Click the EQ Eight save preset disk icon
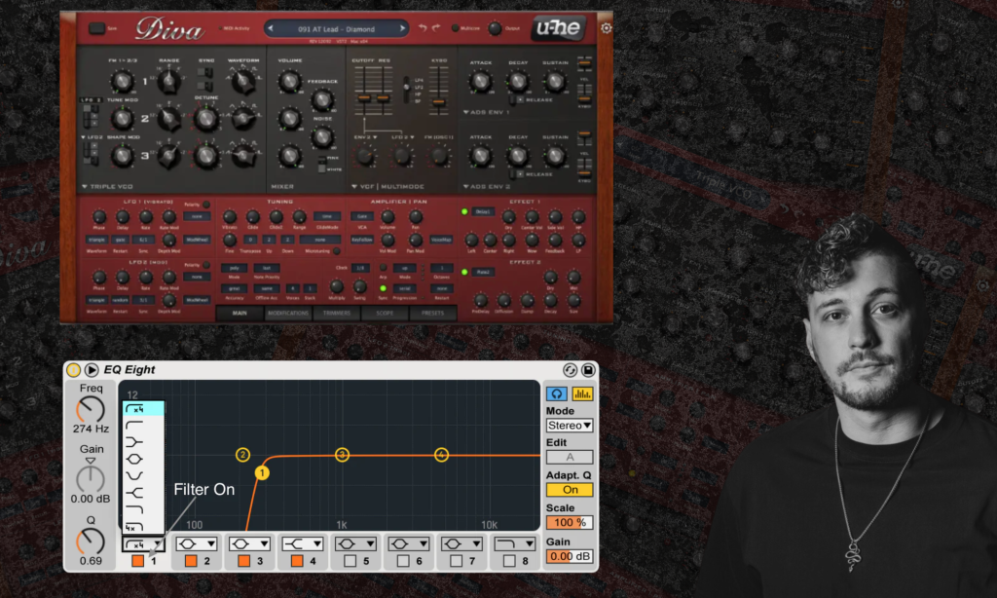 [x=588, y=370]
